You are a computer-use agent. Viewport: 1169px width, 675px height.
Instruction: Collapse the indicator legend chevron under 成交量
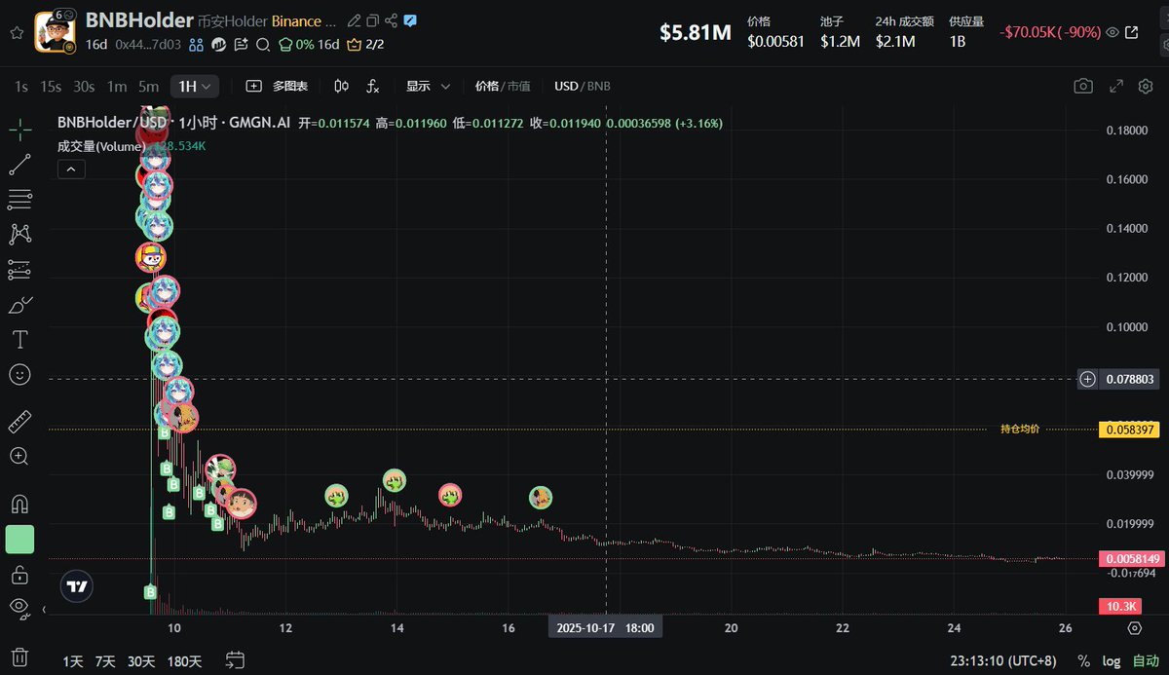pyautogui.click(x=72, y=169)
